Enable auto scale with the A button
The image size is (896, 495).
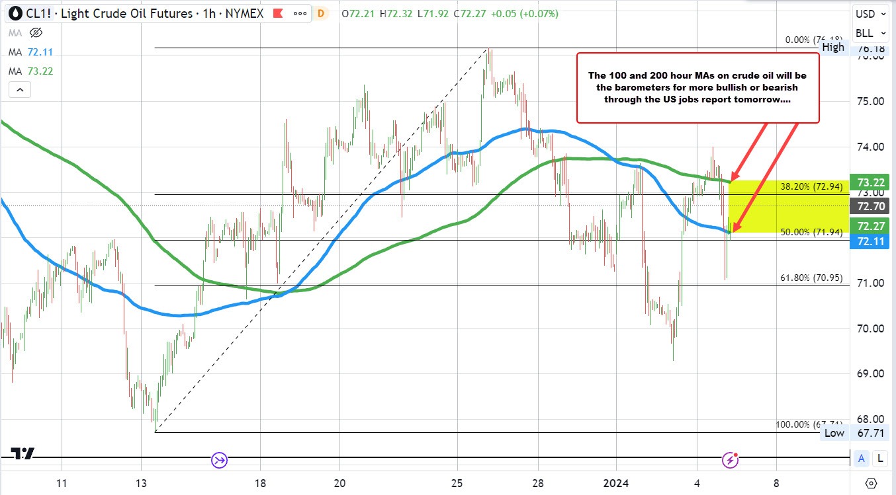click(862, 458)
